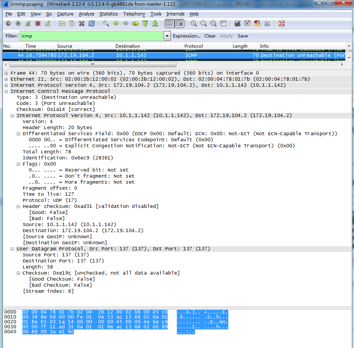
Task: Zoom out on packet text
Action: (203, 23)
